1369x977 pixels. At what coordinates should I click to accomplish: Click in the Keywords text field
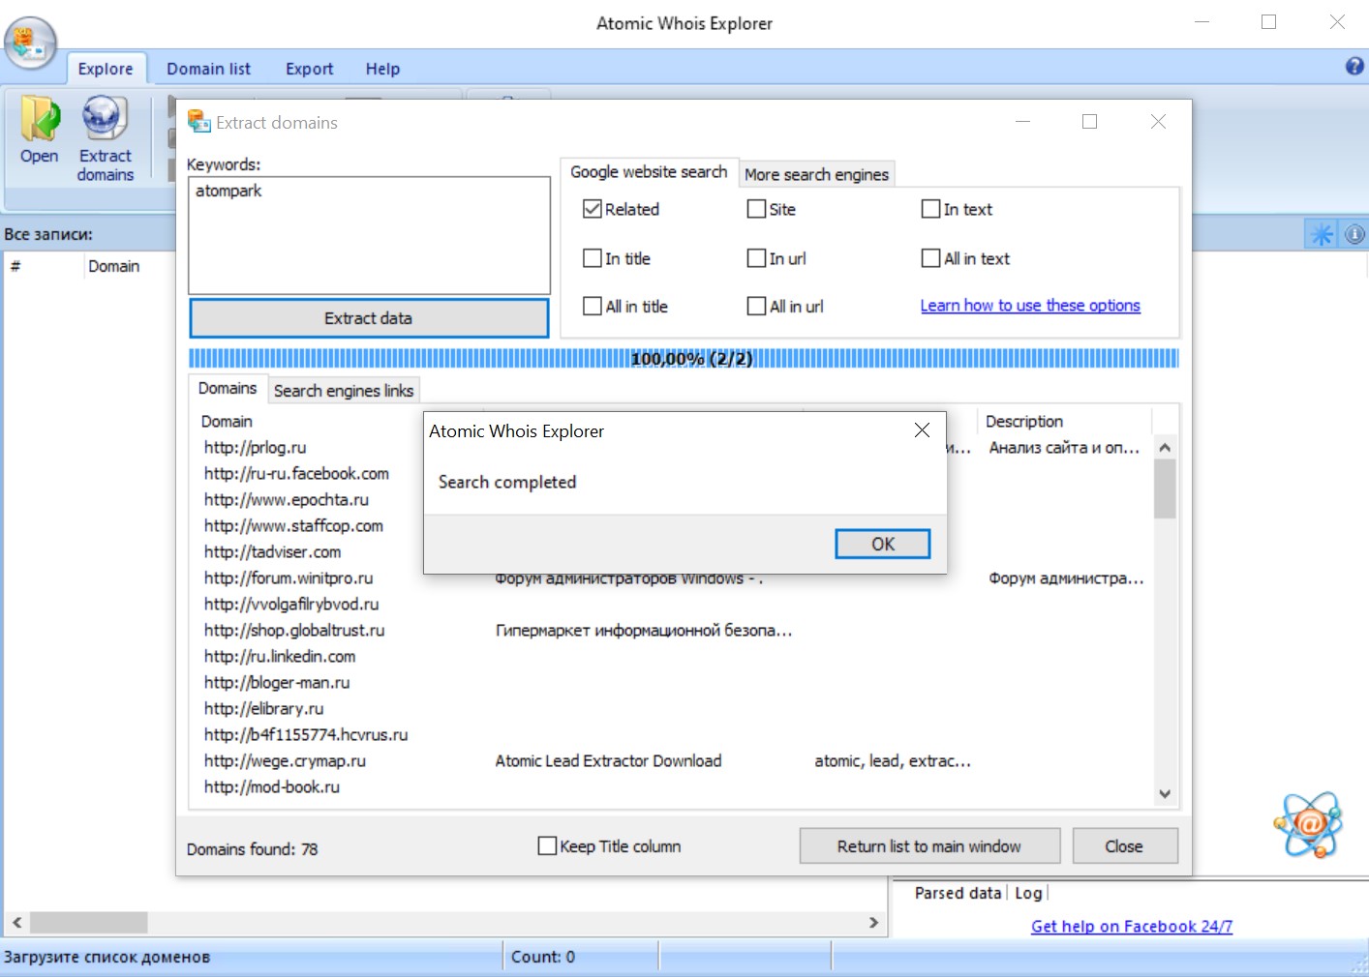tap(369, 235)
